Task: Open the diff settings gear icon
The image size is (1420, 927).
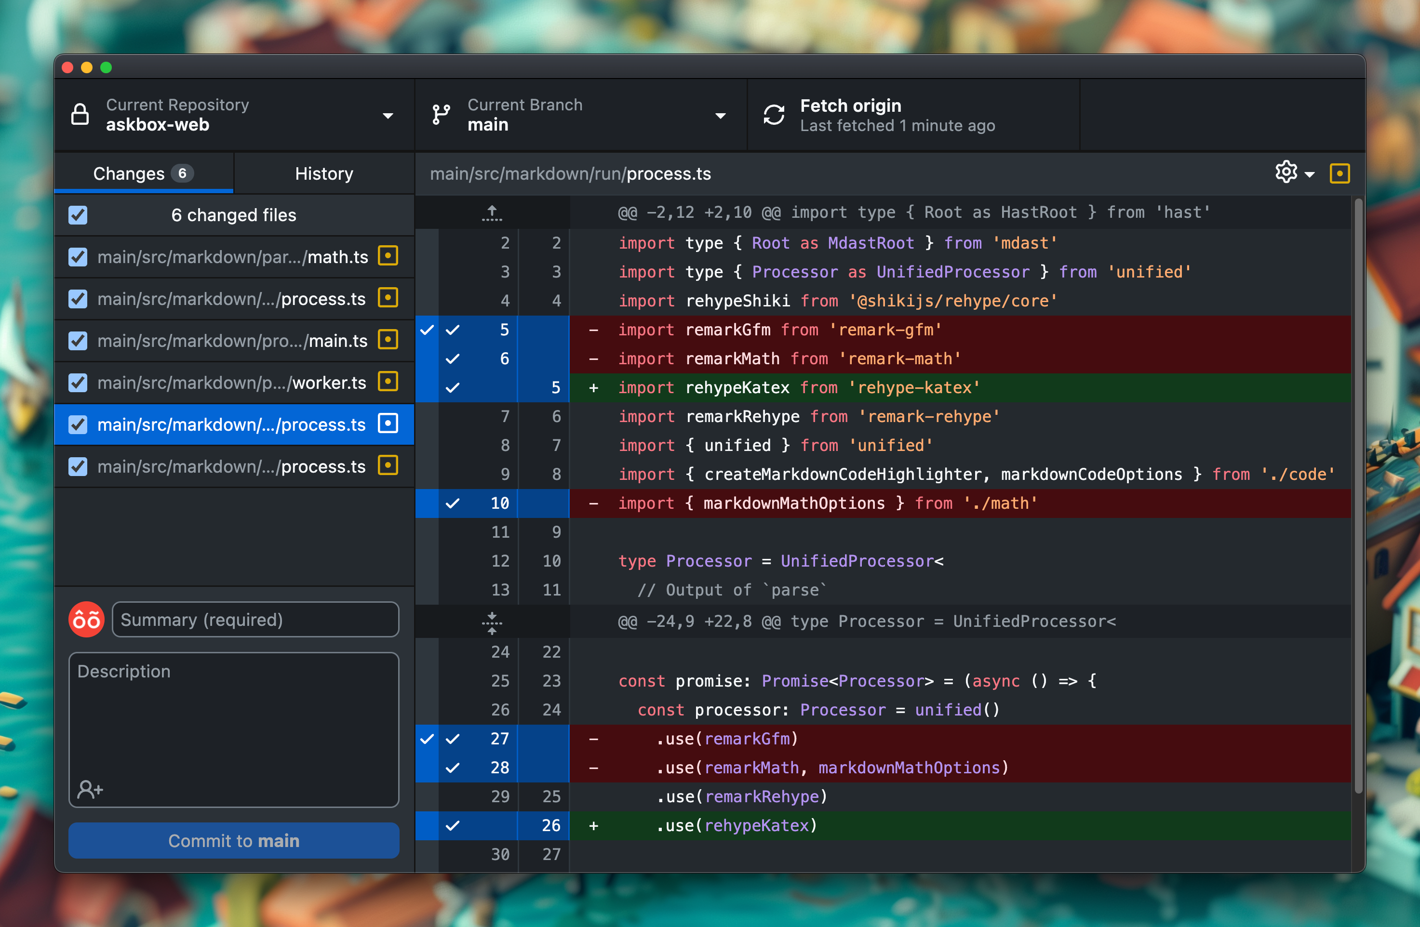Action: tap(1286, 172)
